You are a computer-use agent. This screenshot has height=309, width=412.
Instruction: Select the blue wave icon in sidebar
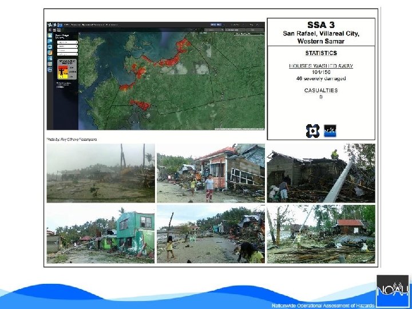50,41
